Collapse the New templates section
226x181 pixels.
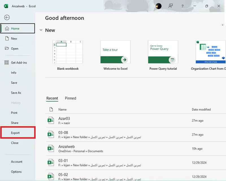tap(41, 30)
